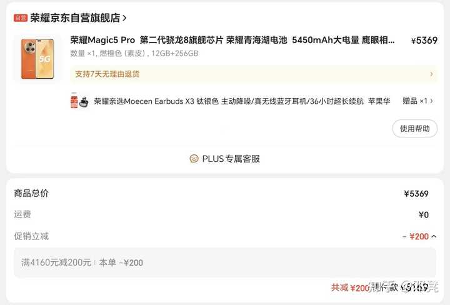Open the 荣耀亲选Moecen Earbuds X3 gift item
Image resolution: width=450 pixels, height=305 pixels.
242,101
